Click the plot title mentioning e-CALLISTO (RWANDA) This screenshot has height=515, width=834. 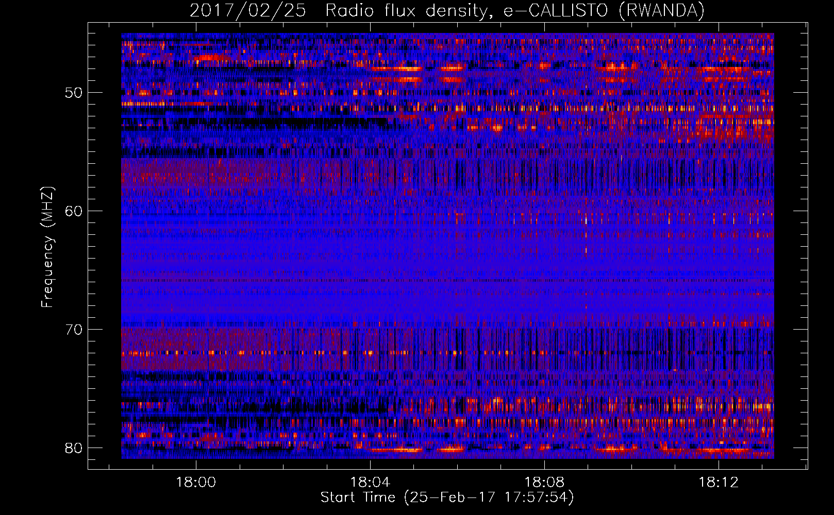point(447,10)
